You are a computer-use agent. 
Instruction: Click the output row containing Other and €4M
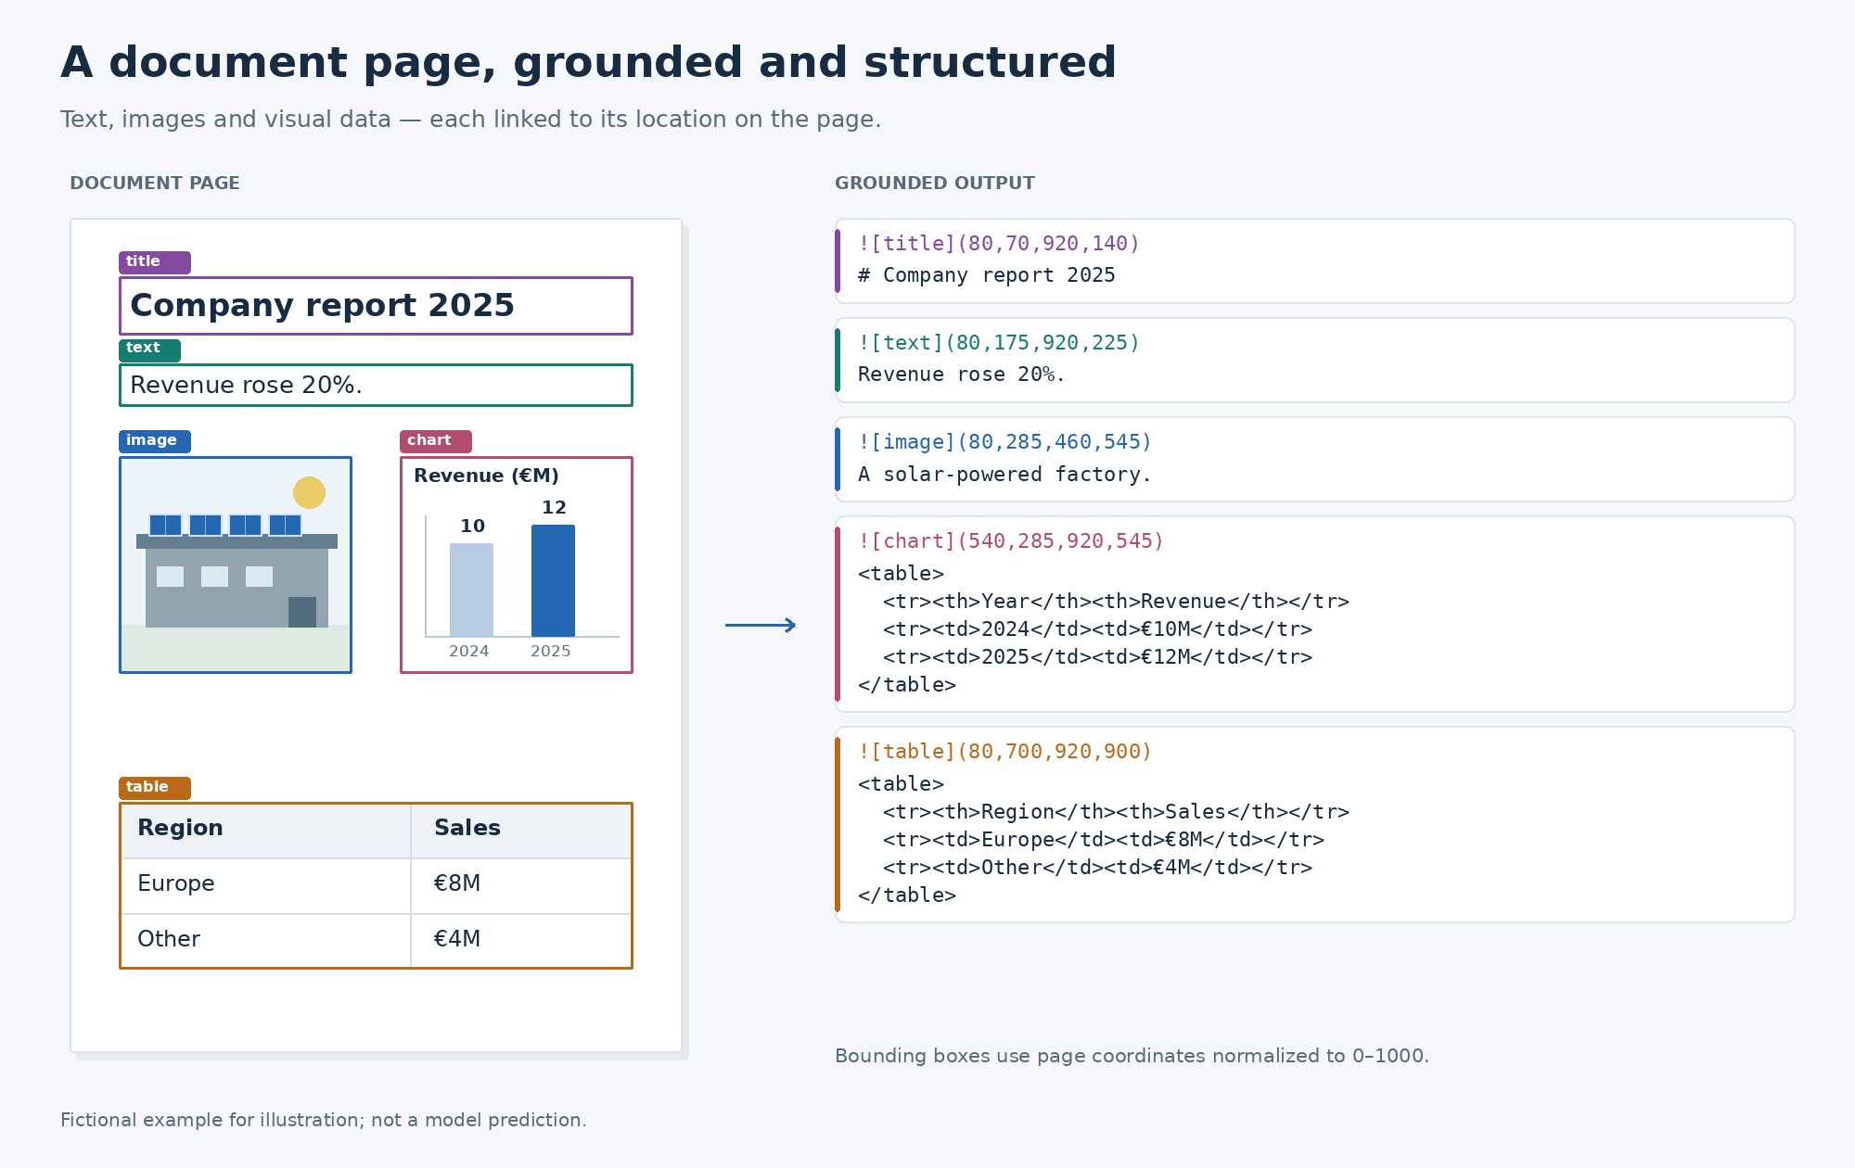(x=1097, y=868)
